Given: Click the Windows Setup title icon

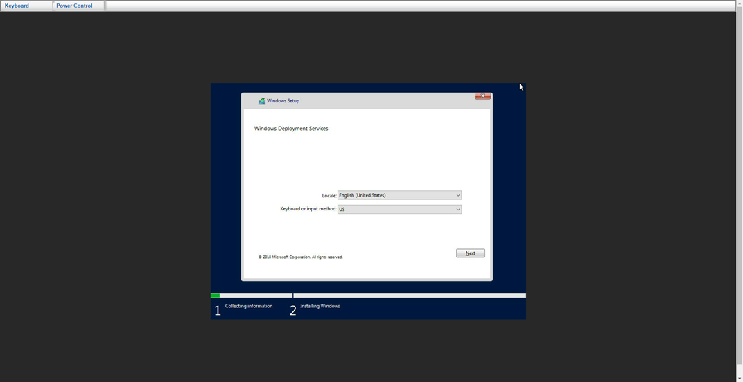Looking at the screenshot, I should point(261,101).
